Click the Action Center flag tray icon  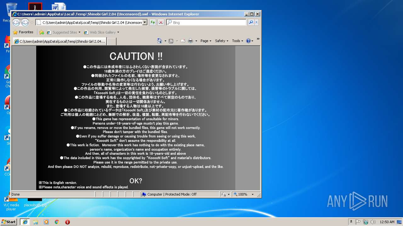click(358, 222)
